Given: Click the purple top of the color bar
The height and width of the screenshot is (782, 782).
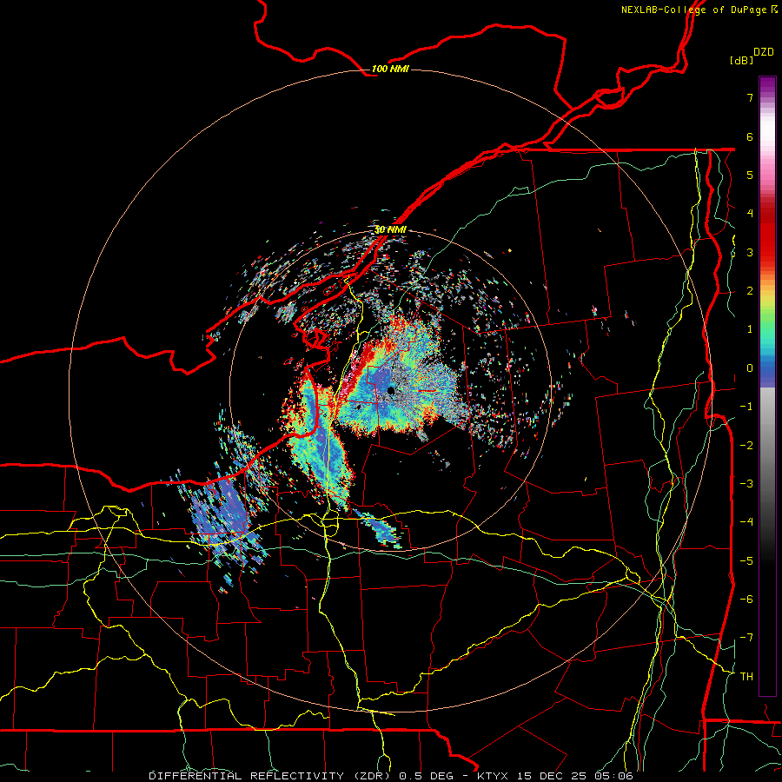Looking at the screenshot, I should pyautogui.click(x=767, y=85).
